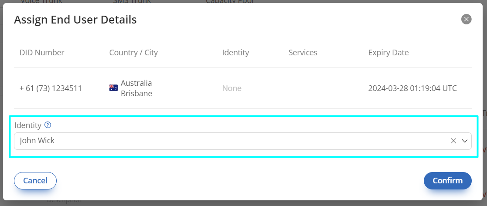Click the Identity column header in table
487x206 pixels.
pos(235,53)
